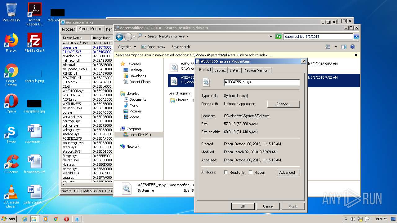Click the Opera icon in the taskbar

tap(66, 219)
